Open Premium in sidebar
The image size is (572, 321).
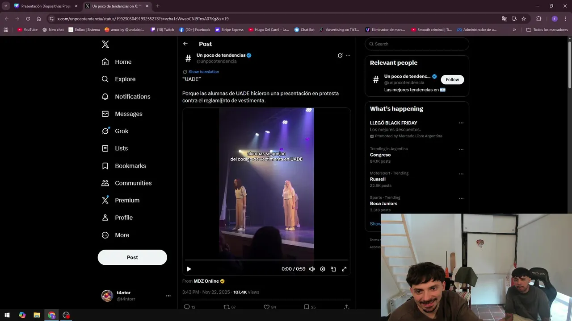coord(121,200)
